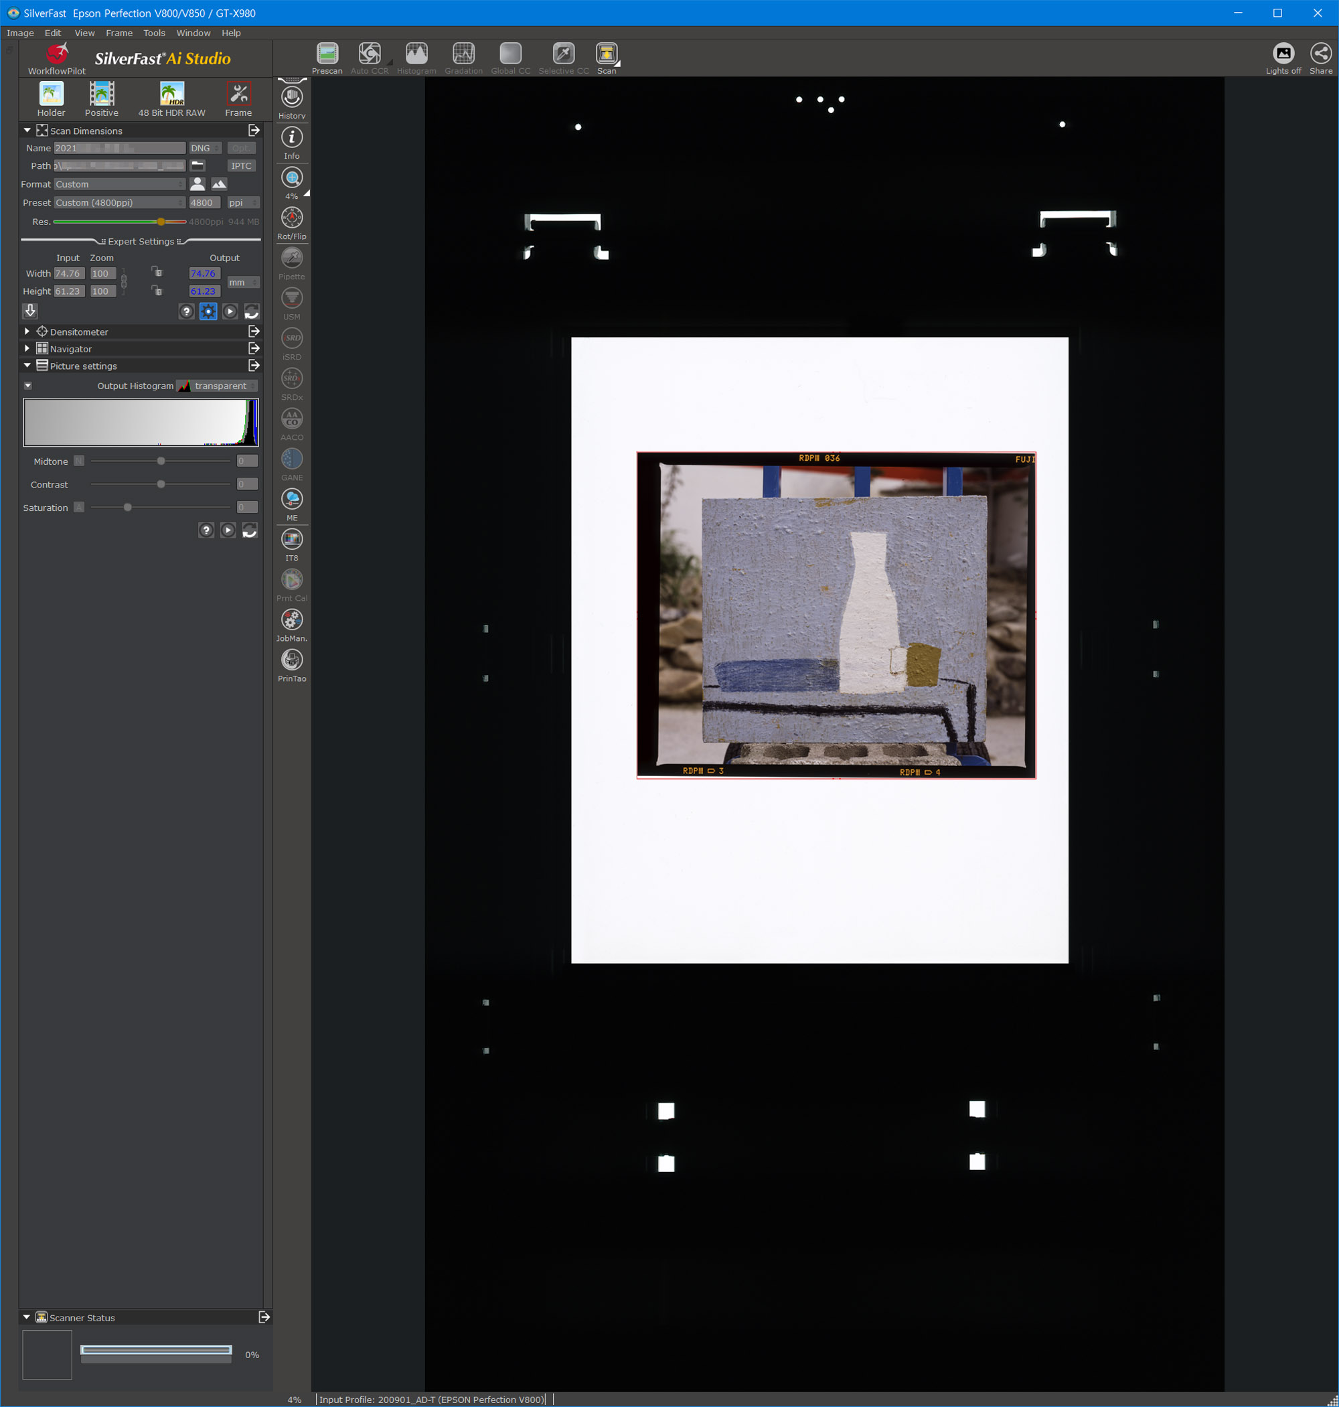Open the Image menu

click(x=20, y=33)
